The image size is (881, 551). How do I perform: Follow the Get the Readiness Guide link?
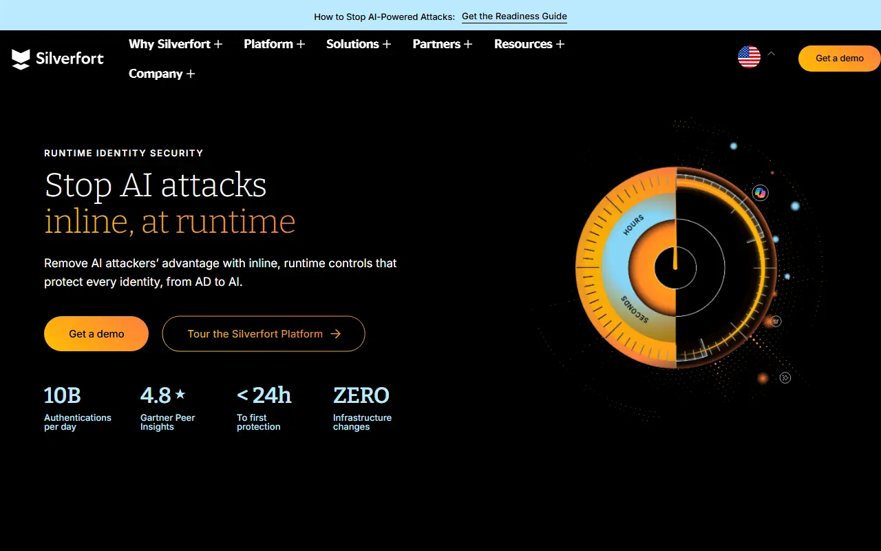pos(514,17)
